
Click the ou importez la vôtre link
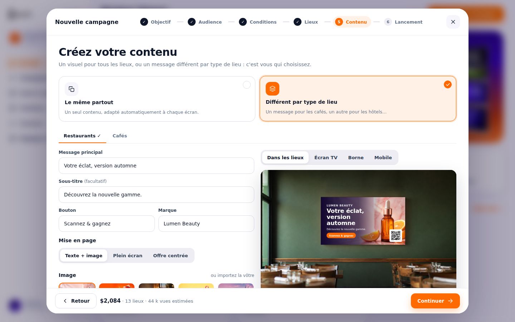click(x=232, y=275)
